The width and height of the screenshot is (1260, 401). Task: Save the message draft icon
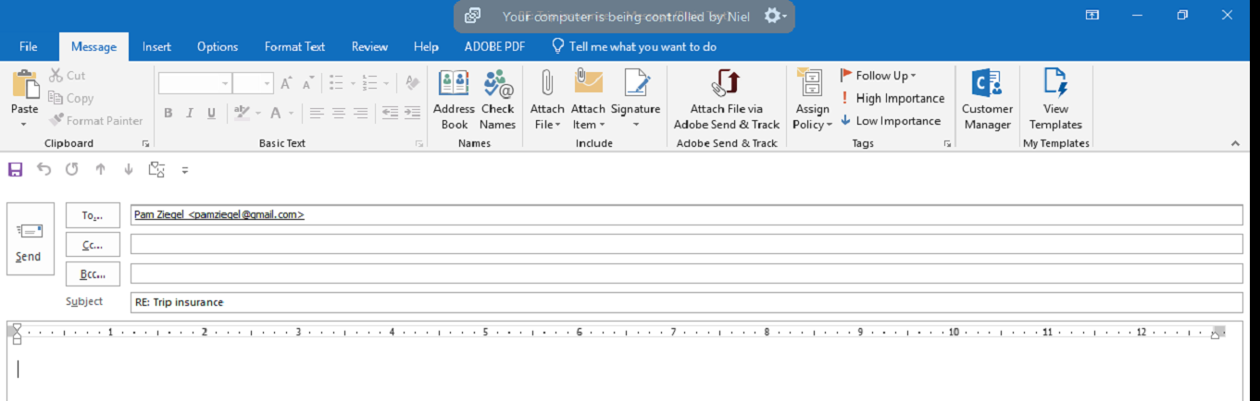[x=15, y=169]
